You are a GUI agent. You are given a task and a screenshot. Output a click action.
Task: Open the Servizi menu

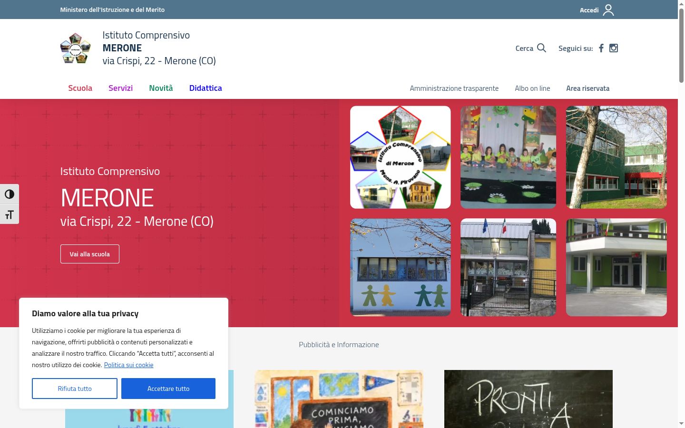[120, 88]
